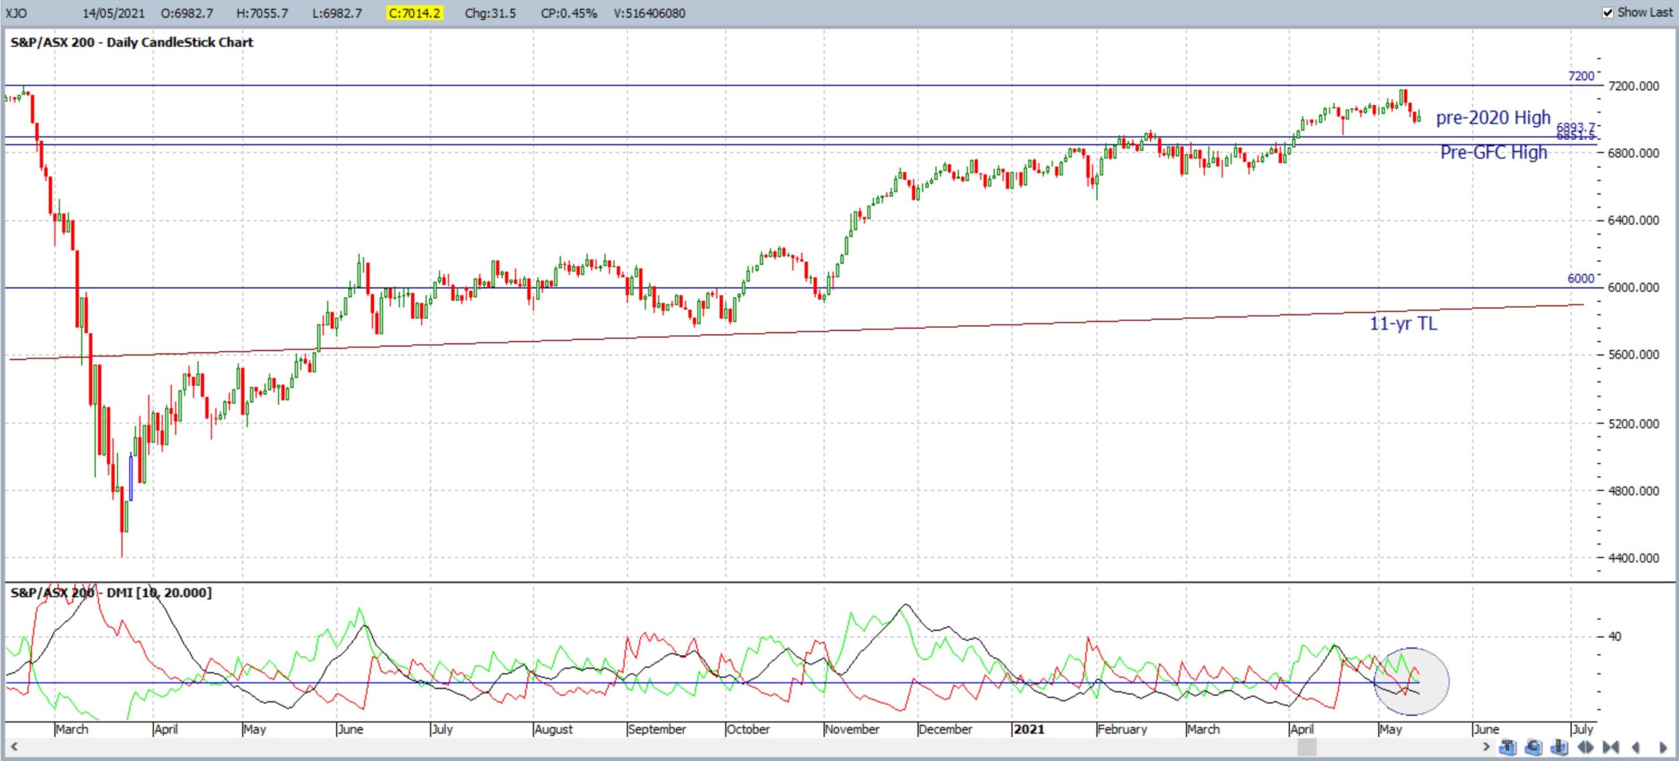Screen dimensions: 1679x761
Task: Click the 7200 horizontal line label
Action: (1580, 76)
